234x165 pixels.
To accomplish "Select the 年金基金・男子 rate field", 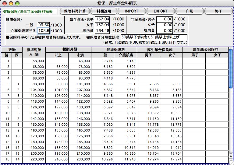I will [165, 19].
